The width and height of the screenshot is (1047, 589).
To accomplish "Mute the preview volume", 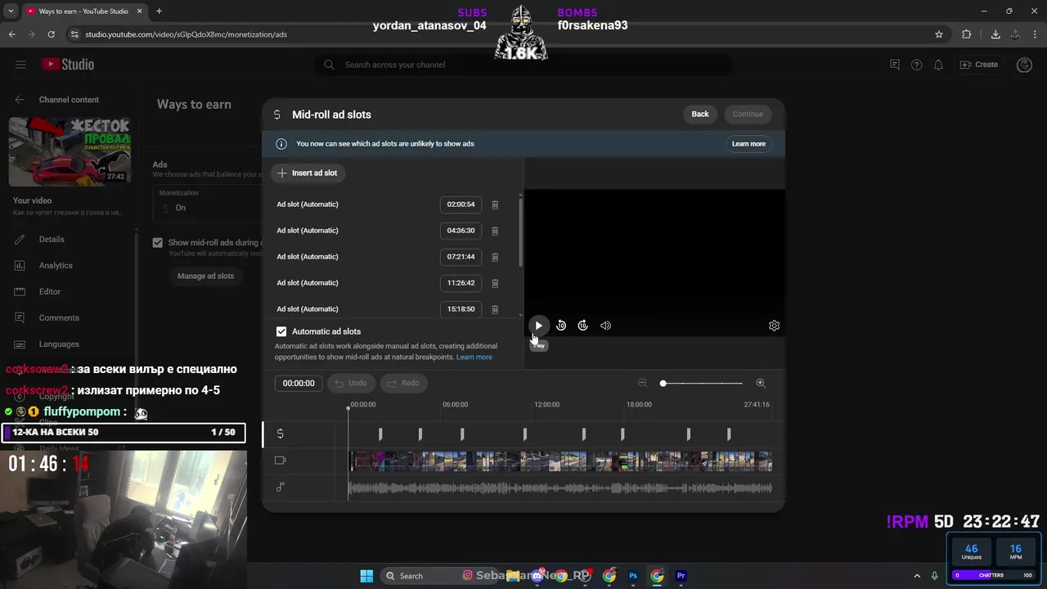I will [605, 326].
